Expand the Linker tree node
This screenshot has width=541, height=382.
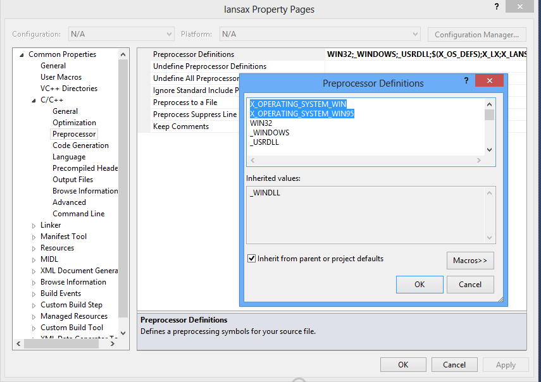34,225
